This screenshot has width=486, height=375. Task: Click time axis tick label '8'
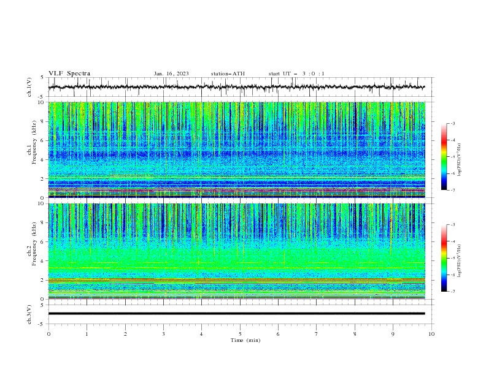(355, 334)
